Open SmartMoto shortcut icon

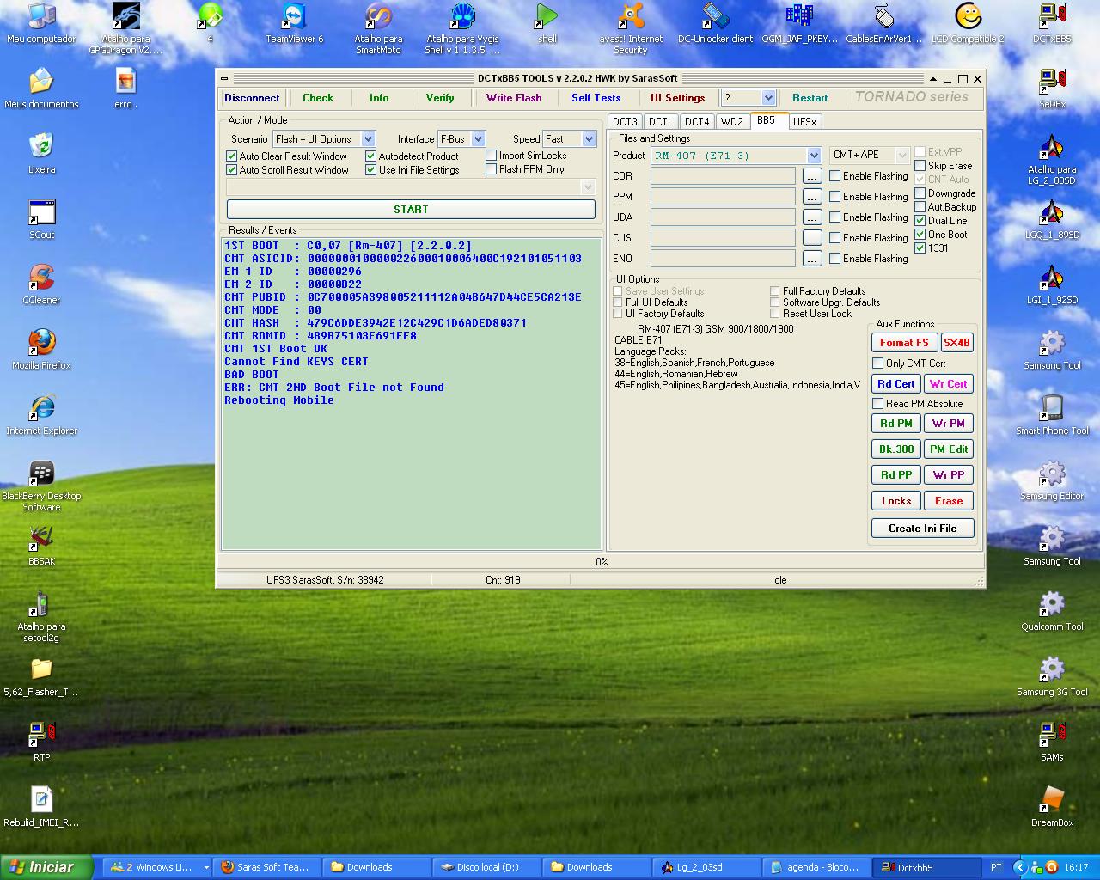[378, 28]
